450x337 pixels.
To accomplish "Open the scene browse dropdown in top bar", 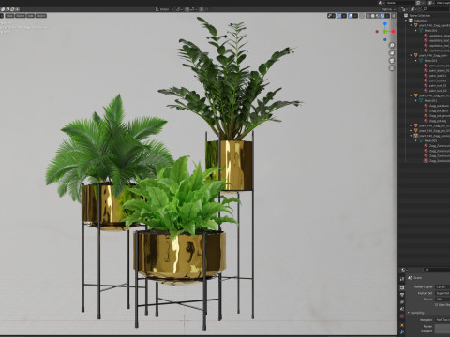I will pyautogui.click(x=382, y=3).
